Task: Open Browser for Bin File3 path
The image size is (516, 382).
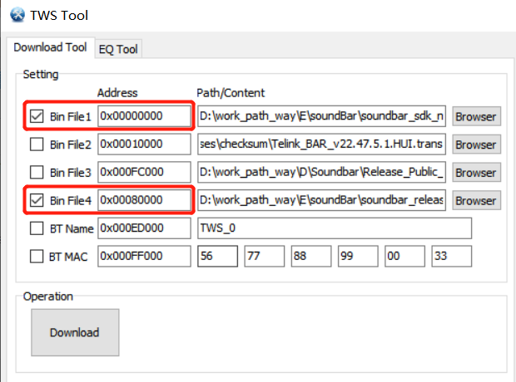Action: pyautogui.click(x=475, y=173)
